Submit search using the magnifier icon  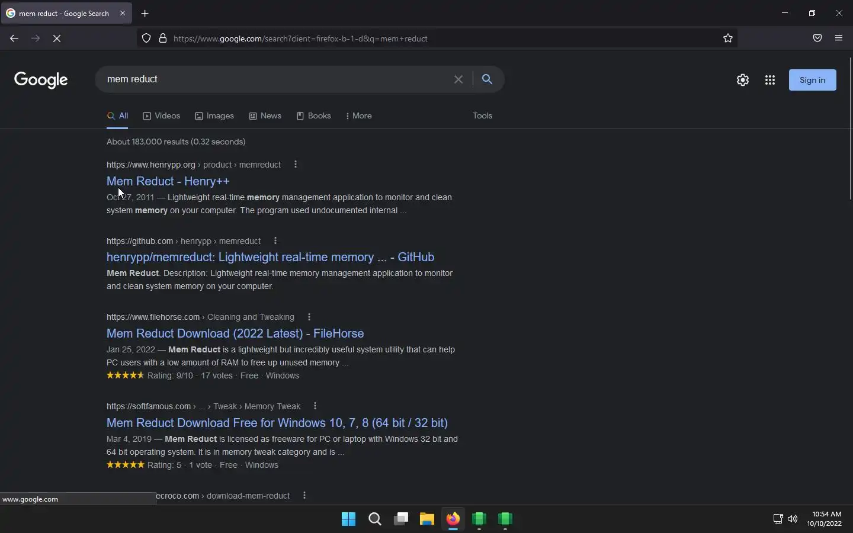[488, 79]
